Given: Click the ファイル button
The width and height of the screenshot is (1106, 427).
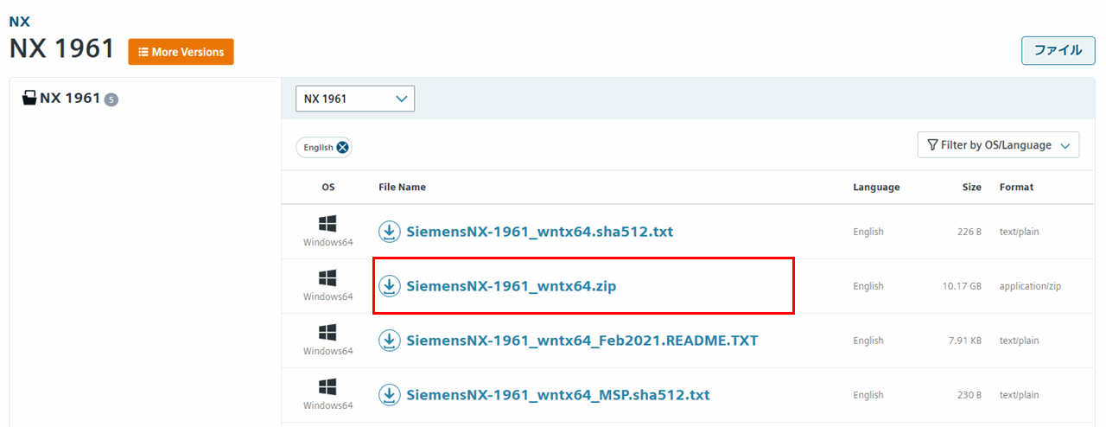Looking at the screenshot, I should tap(1058, 50).
